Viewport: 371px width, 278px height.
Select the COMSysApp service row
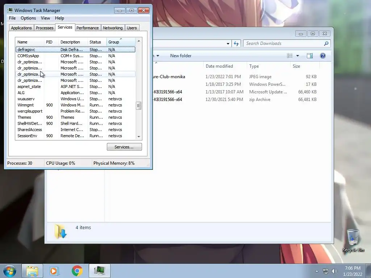75,56
